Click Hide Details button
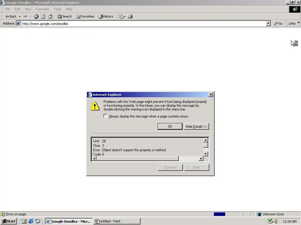 coord(196,127)
